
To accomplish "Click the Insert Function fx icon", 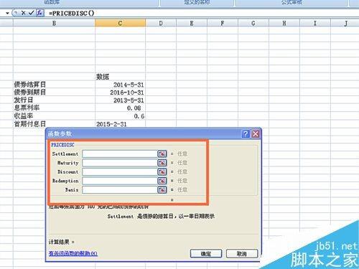I will click(x=40, y=13).
